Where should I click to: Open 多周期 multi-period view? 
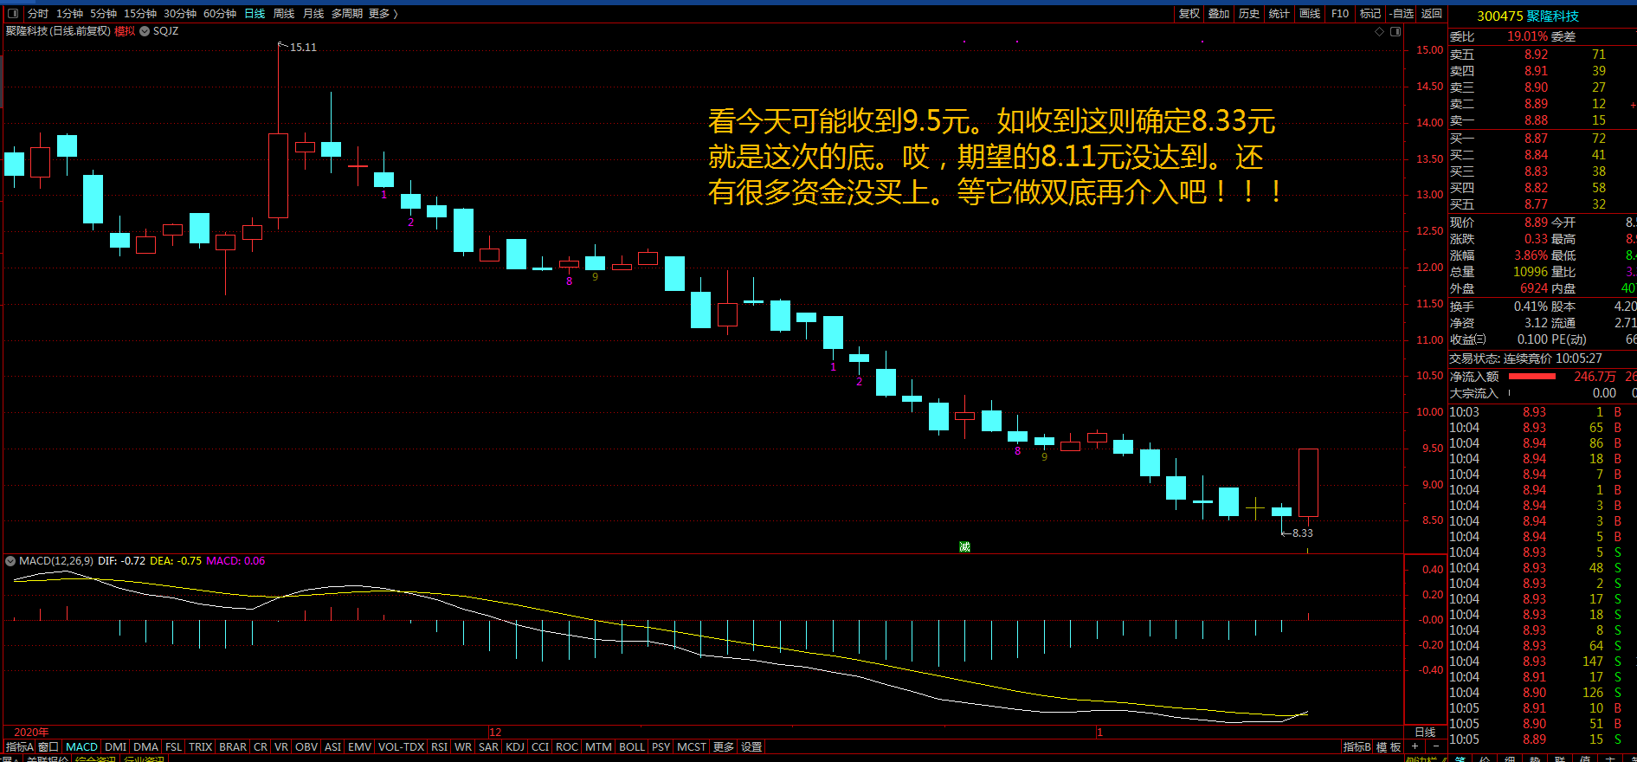click(347, 14)
